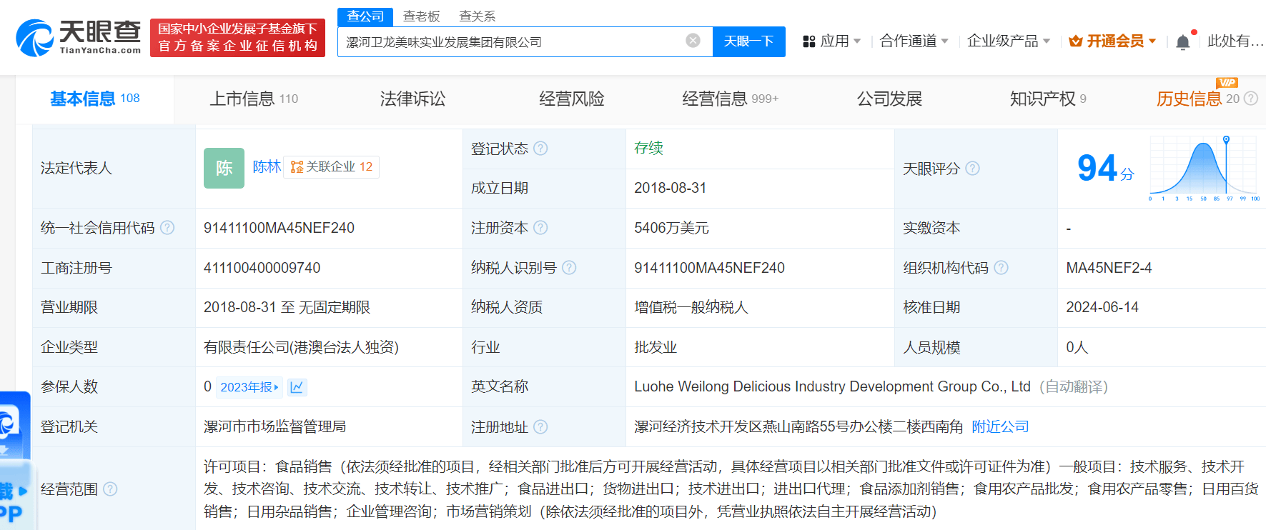Select credit code 91411100MA45NEF240 value
The height and width of the screenshot is (530, 1266).
pyautogui.click(x=279, y=228)
